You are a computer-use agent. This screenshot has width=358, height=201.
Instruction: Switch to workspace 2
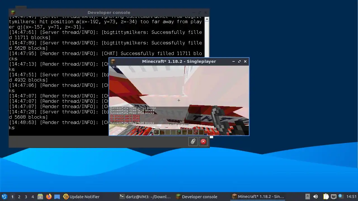click(x=19, y=197)
